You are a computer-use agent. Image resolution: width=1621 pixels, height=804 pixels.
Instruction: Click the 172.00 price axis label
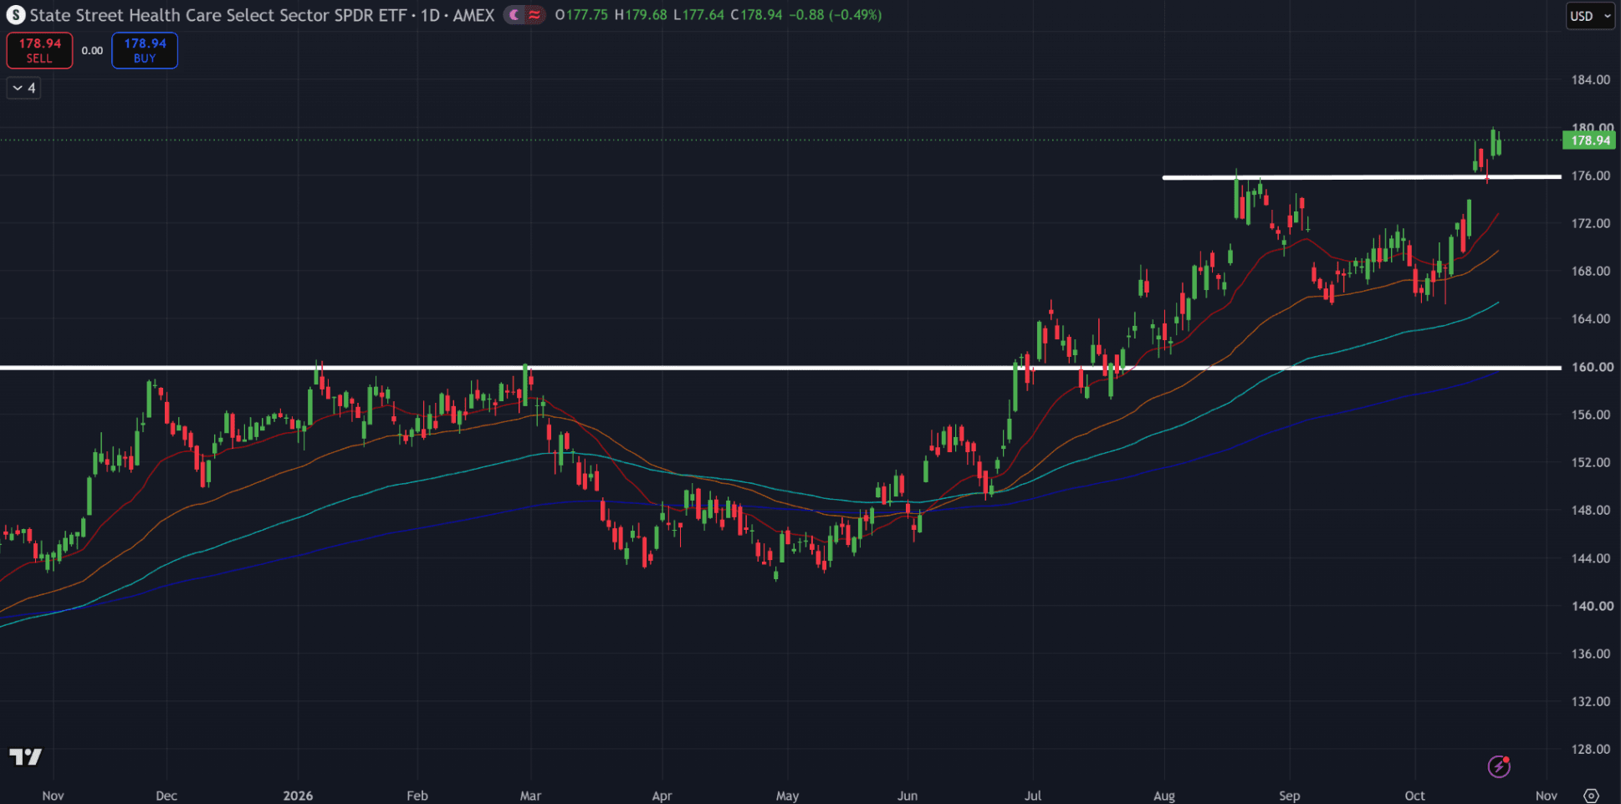(1590, 223)
